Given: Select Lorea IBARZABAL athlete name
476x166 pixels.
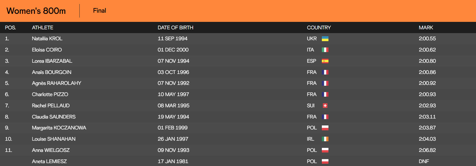Looking at the screenshot, I should [52, 61].
